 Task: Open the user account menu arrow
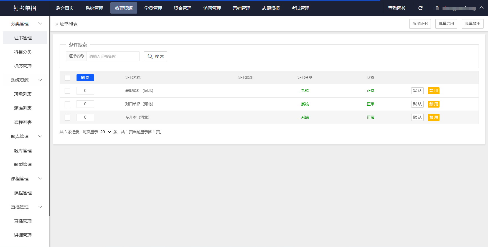pos(482,8)
